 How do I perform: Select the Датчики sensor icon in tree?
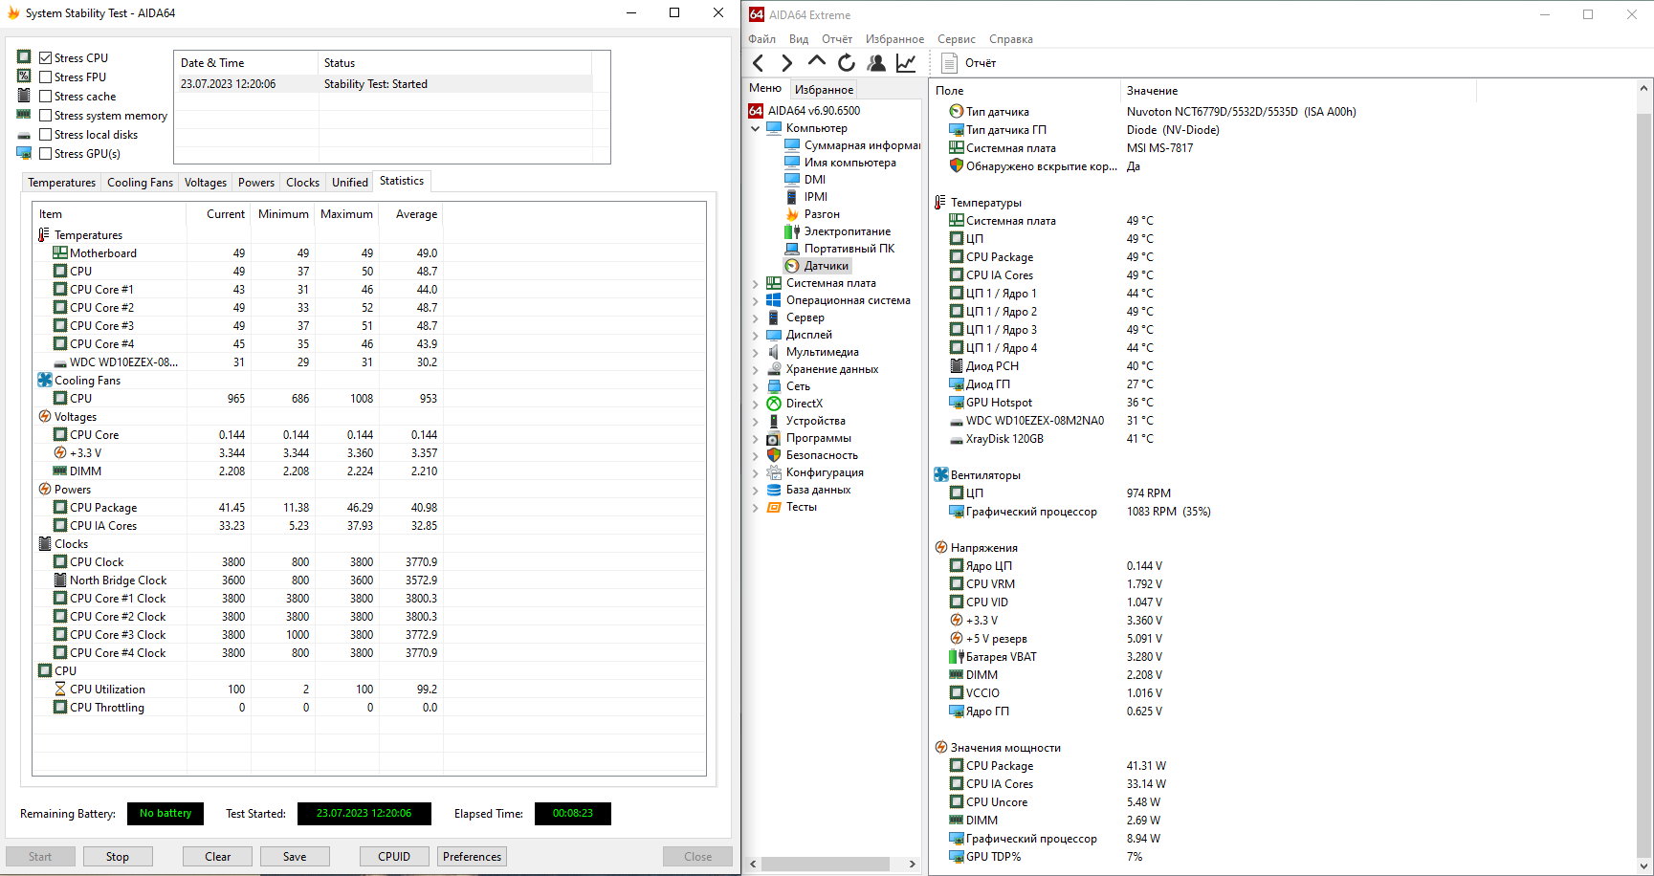pos(792,266)
